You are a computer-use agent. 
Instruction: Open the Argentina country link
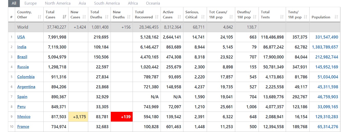[x=26, y=87]
